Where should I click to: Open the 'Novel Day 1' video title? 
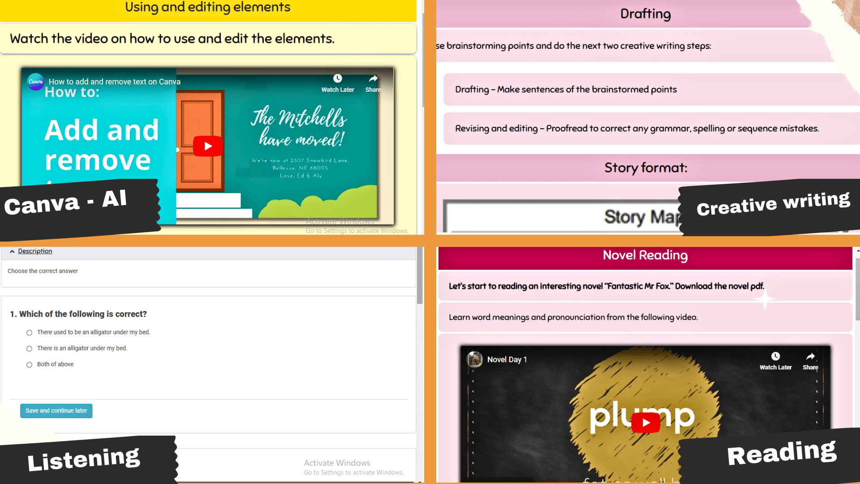(x=507, y=359)
